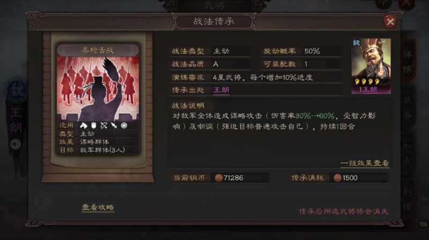This screenshot has height=240, width=429.
Task: Click the crossed-bows archer troop icon
Action: [x=103, y=125]
